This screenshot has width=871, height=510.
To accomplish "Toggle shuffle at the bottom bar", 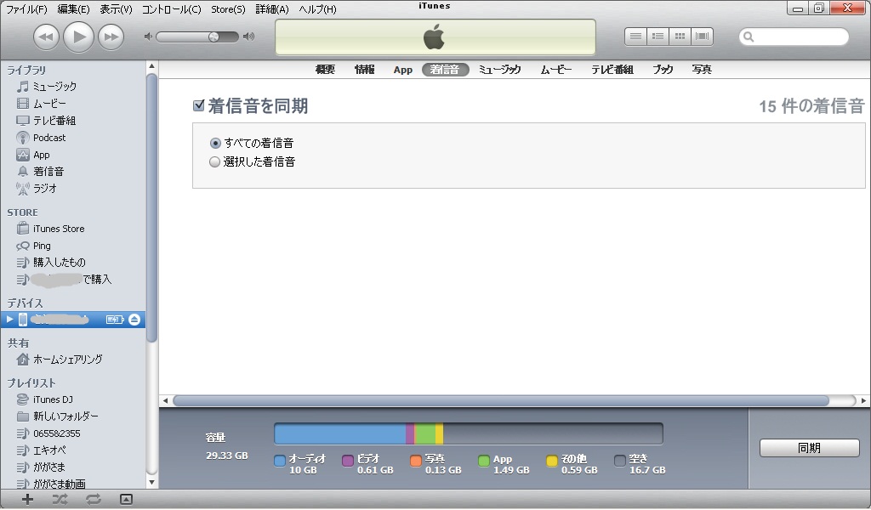I will click(60, 500).
